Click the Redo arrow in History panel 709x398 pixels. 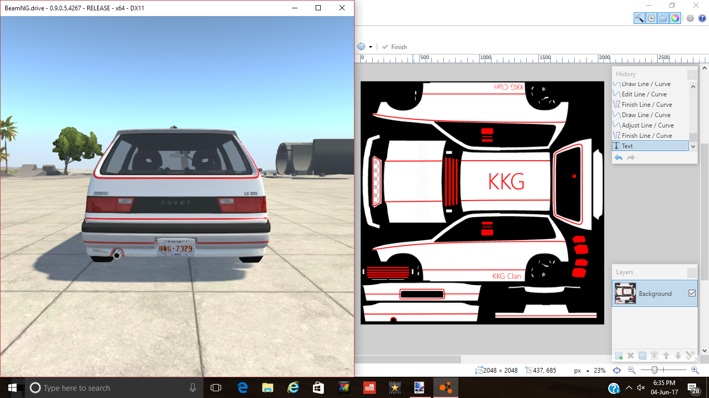[x=631, y=158]
